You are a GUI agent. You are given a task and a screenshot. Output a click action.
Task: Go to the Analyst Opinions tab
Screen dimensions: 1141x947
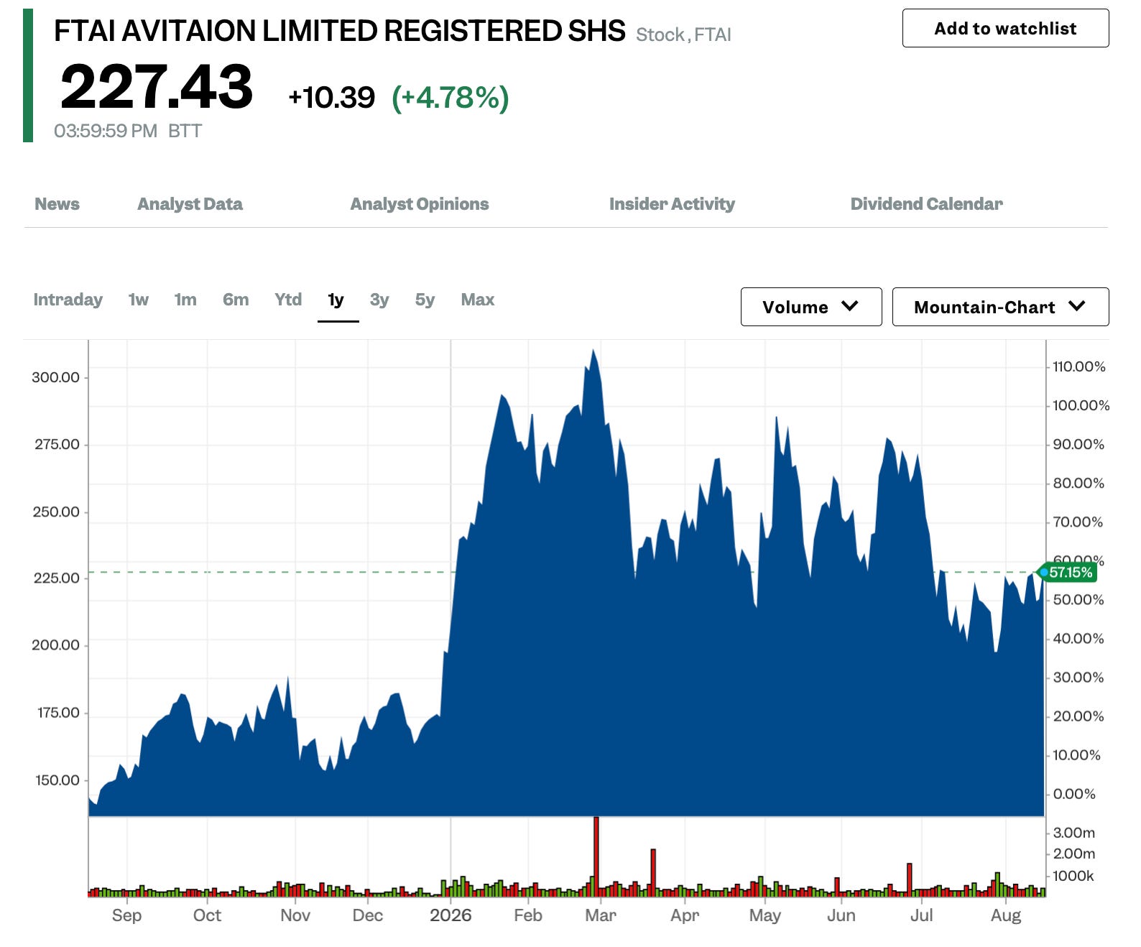point(419,204)
